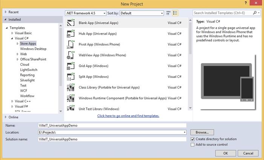Expand the Visual F# node arrow
The width and height of the screenshot is (264, 160).
(x=12, y=107)
